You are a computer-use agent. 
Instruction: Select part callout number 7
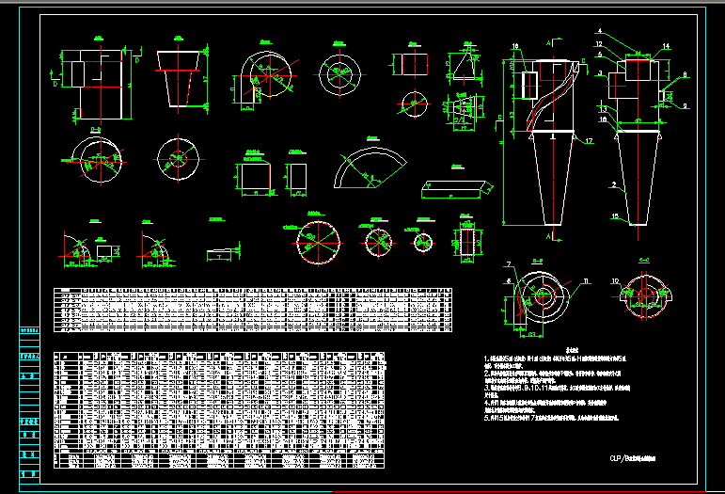tap(509, 264)
